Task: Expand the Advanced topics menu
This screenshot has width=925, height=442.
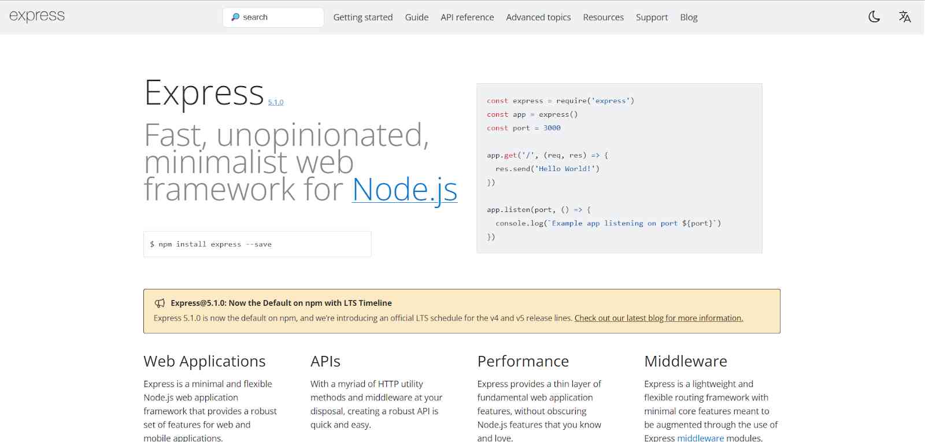Action: pyautogui.click(x=538, y=17)
